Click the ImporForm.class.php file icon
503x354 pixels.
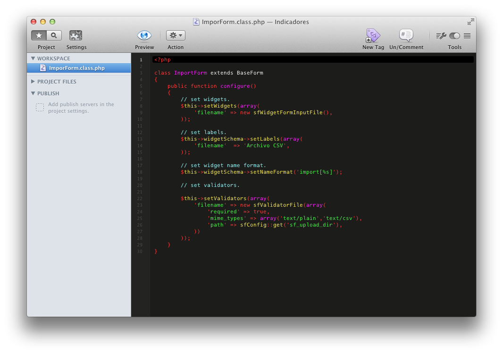click(42, 68)
